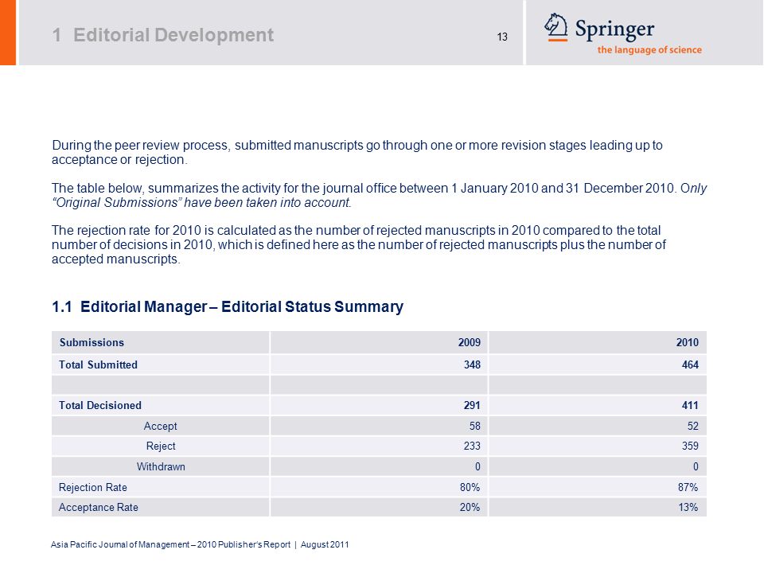Viewport: 764px width, 573px height.
Task: Click the 359 Reject value
Action: (690, 446)
